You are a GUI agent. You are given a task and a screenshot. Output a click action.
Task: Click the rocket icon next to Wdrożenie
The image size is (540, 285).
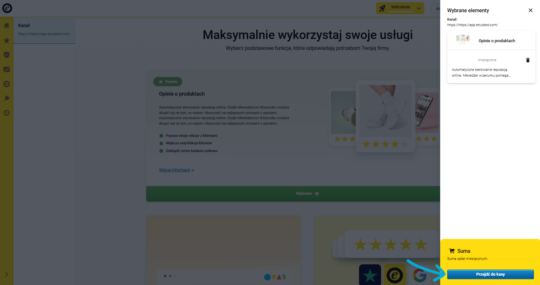[x=382, y=8]
